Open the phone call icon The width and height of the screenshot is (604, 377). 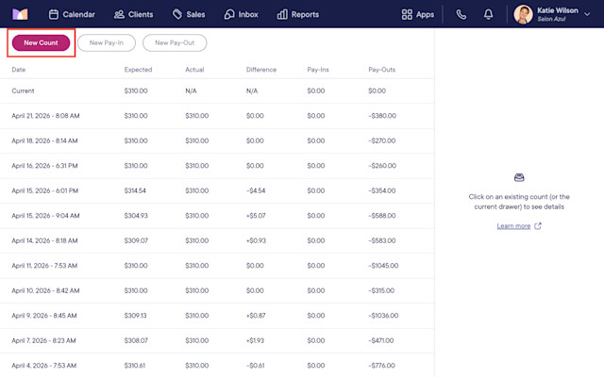click(x=461, y=15)
